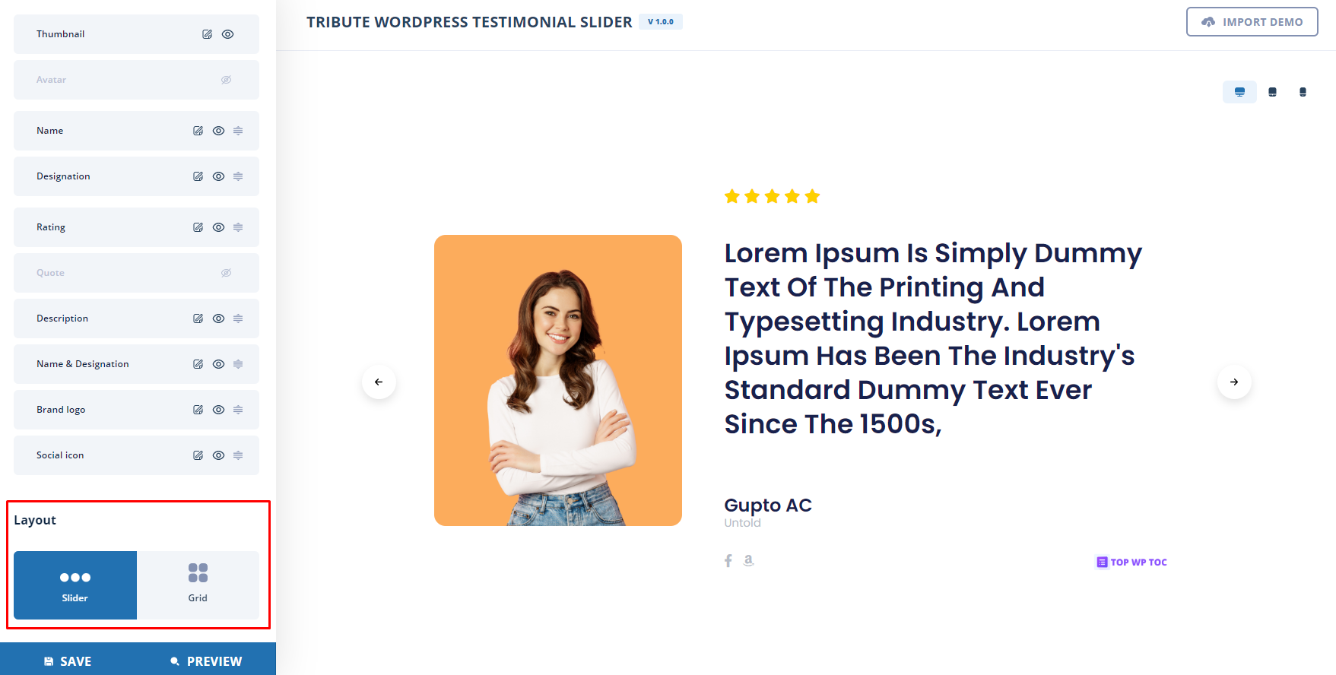Edit the Name element
The height and width of the screenshot is (675, 1336).
pos(198,131)
